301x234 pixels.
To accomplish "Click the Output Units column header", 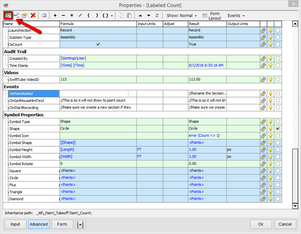I will click(x=243, y=24).
